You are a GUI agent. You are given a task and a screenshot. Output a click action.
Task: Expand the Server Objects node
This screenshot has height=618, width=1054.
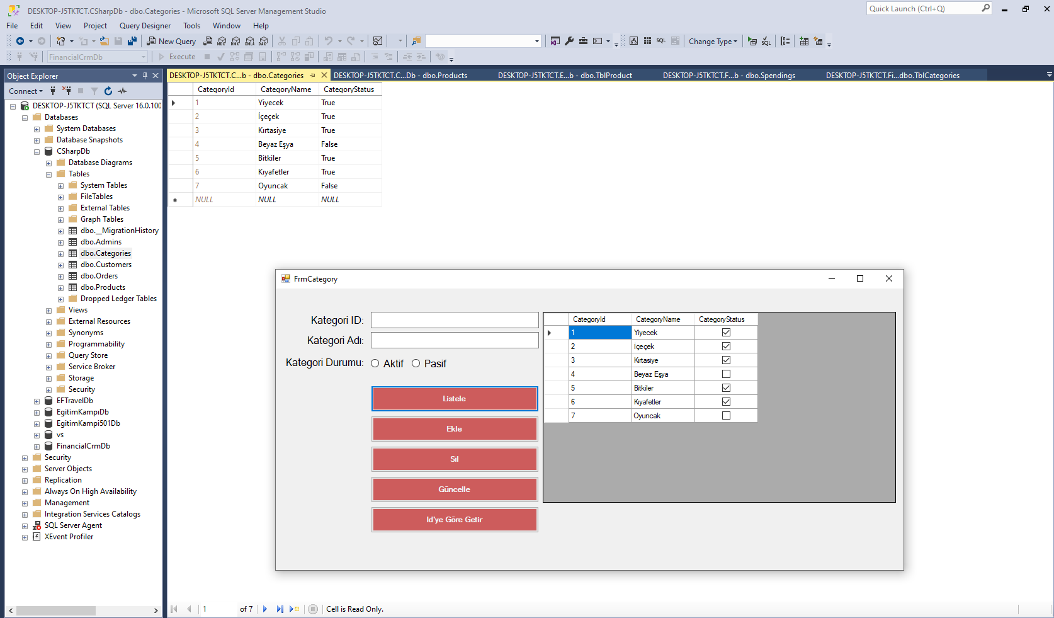[25, 469]
